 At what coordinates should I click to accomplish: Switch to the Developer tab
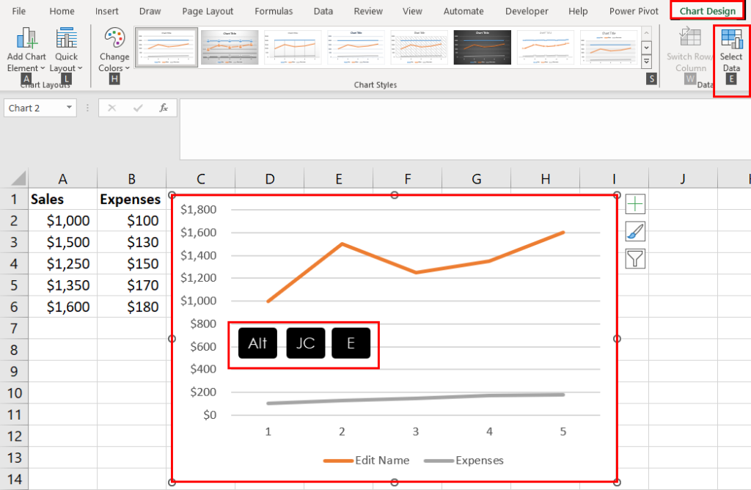[527, 11]
